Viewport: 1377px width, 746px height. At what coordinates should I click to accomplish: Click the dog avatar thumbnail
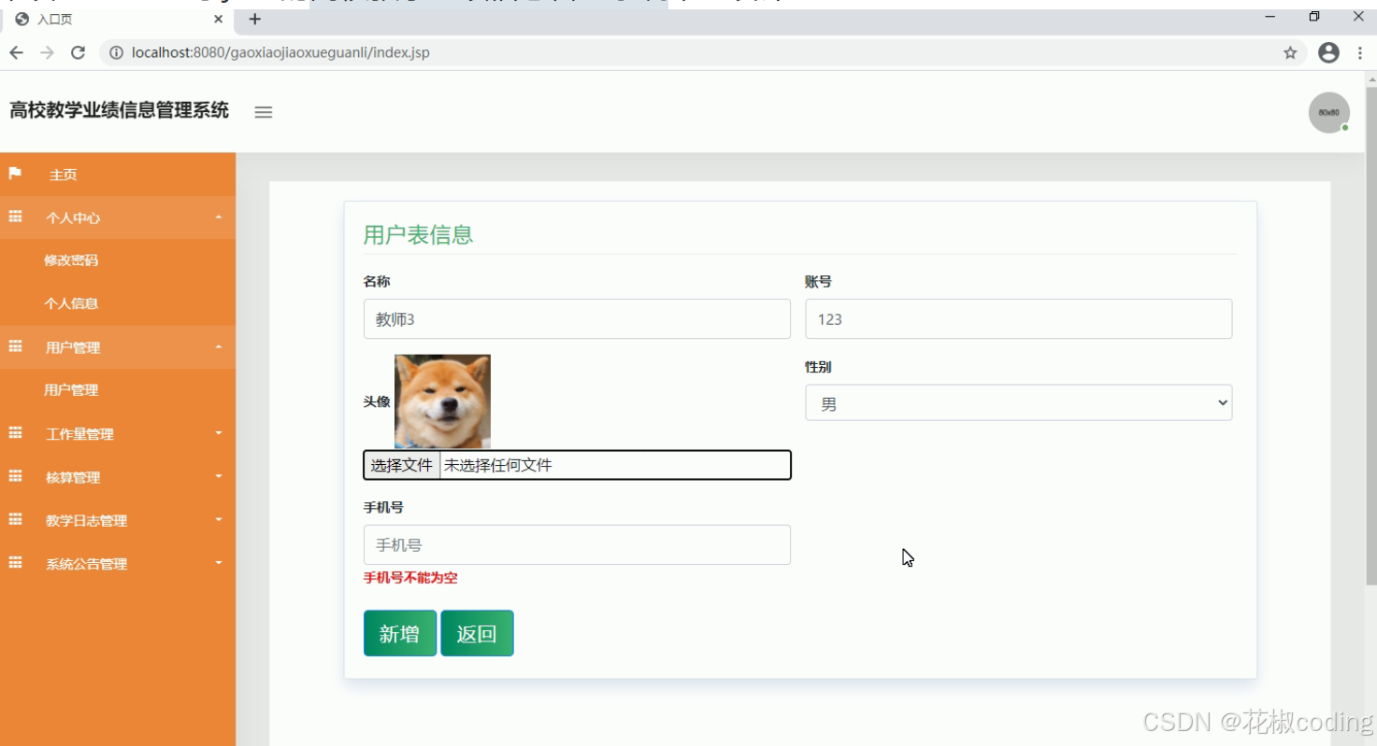point(441,401)
